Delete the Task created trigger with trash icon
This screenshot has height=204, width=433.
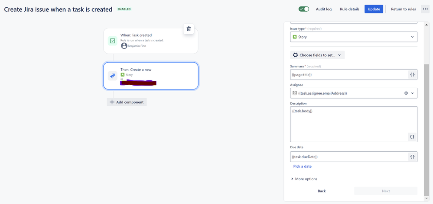[x=189, y=29]
